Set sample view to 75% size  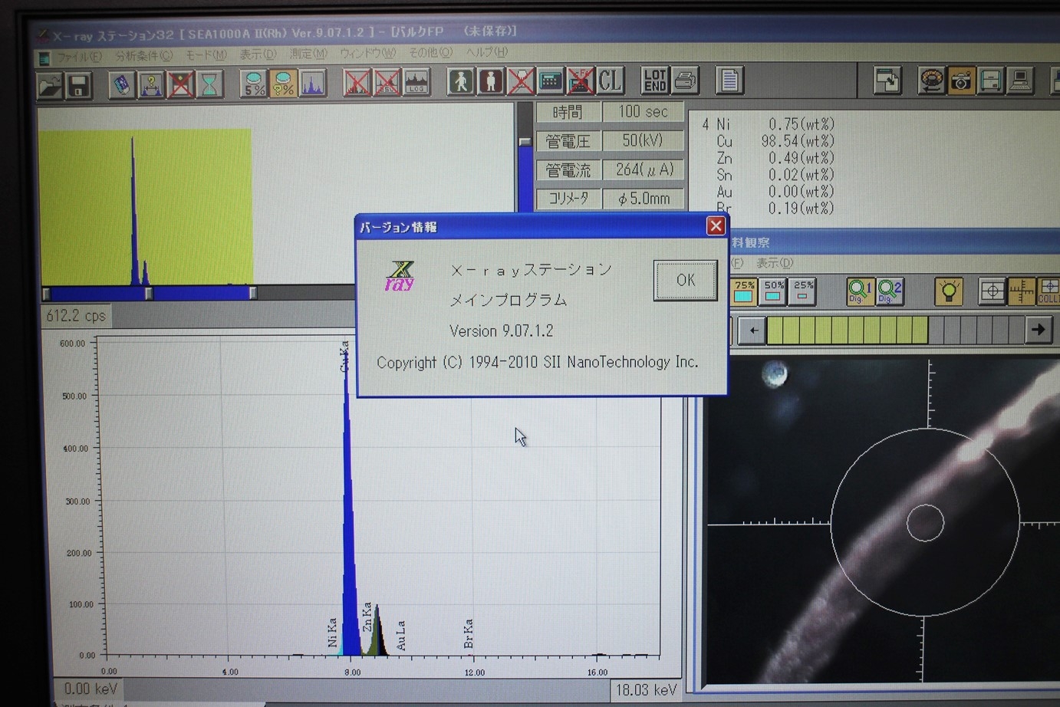[743, 291]
